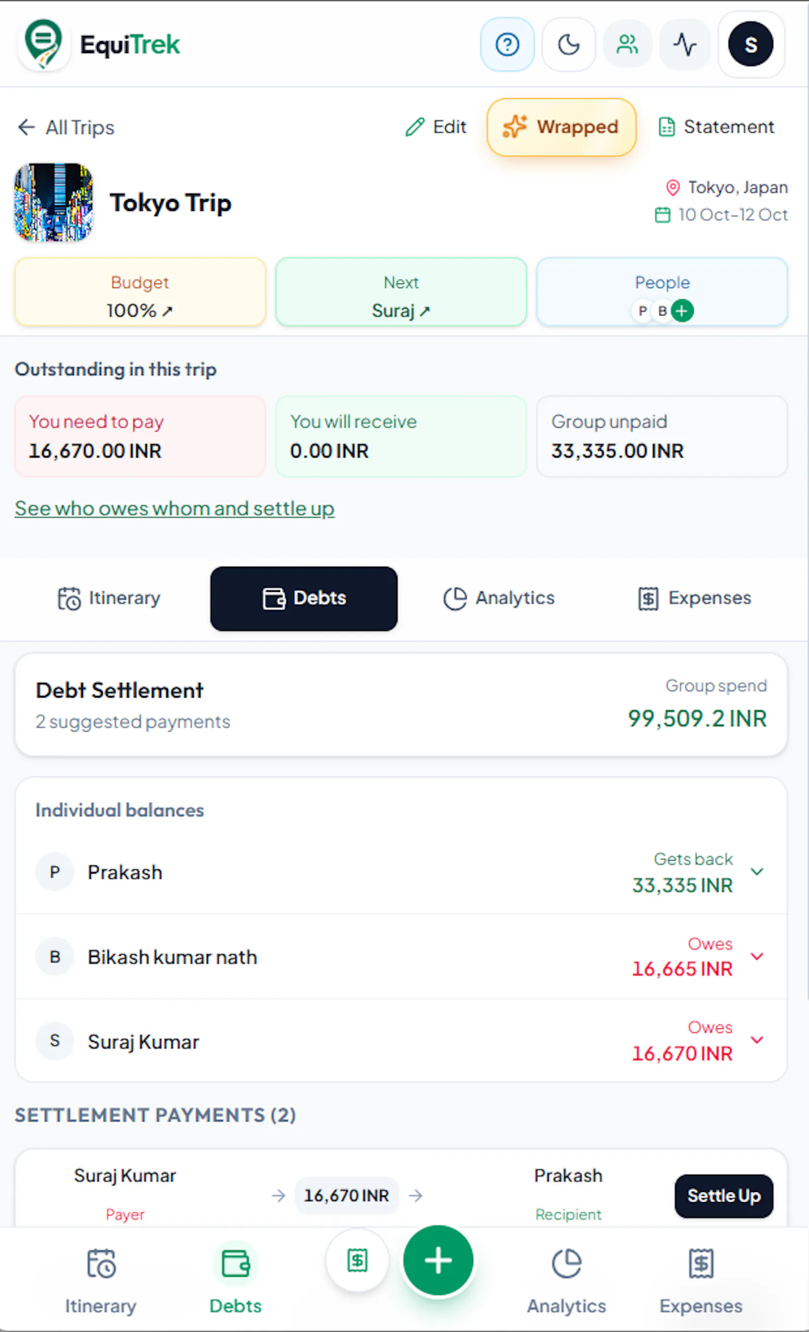Open the friends people icon in header

pyautogui.click(x=627, y=44)
